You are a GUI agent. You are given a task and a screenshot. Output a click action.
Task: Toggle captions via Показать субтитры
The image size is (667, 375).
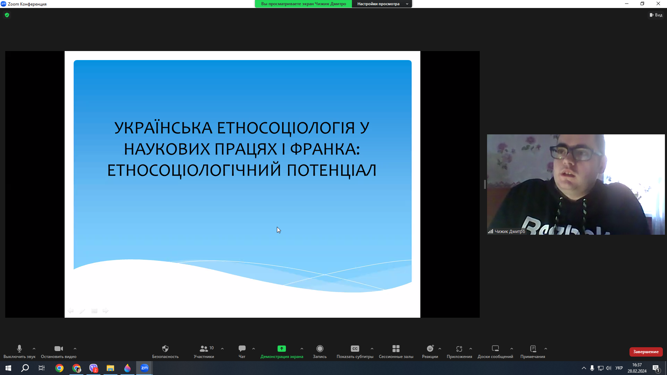coord(355,351)
